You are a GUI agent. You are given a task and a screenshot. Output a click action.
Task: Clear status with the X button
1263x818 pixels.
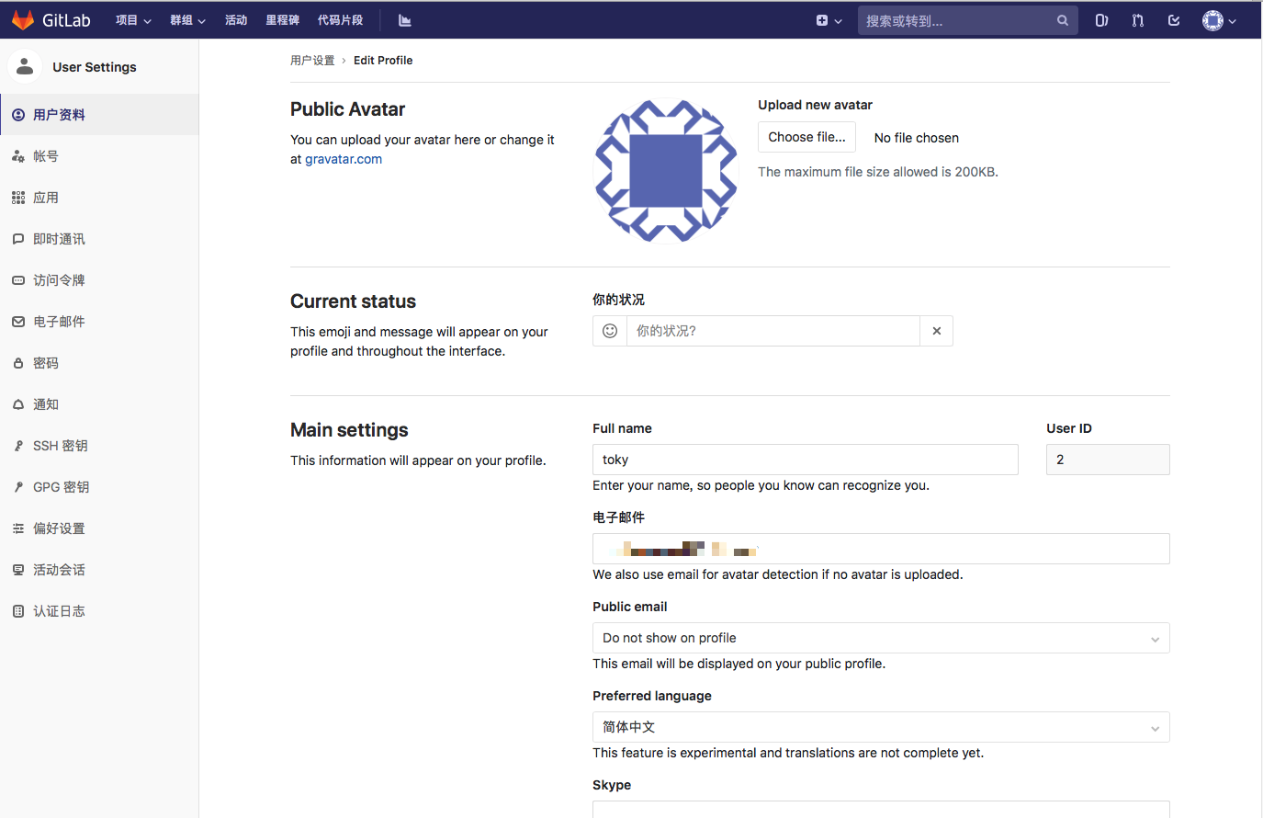pyautogui.click(x=936, y=331)
